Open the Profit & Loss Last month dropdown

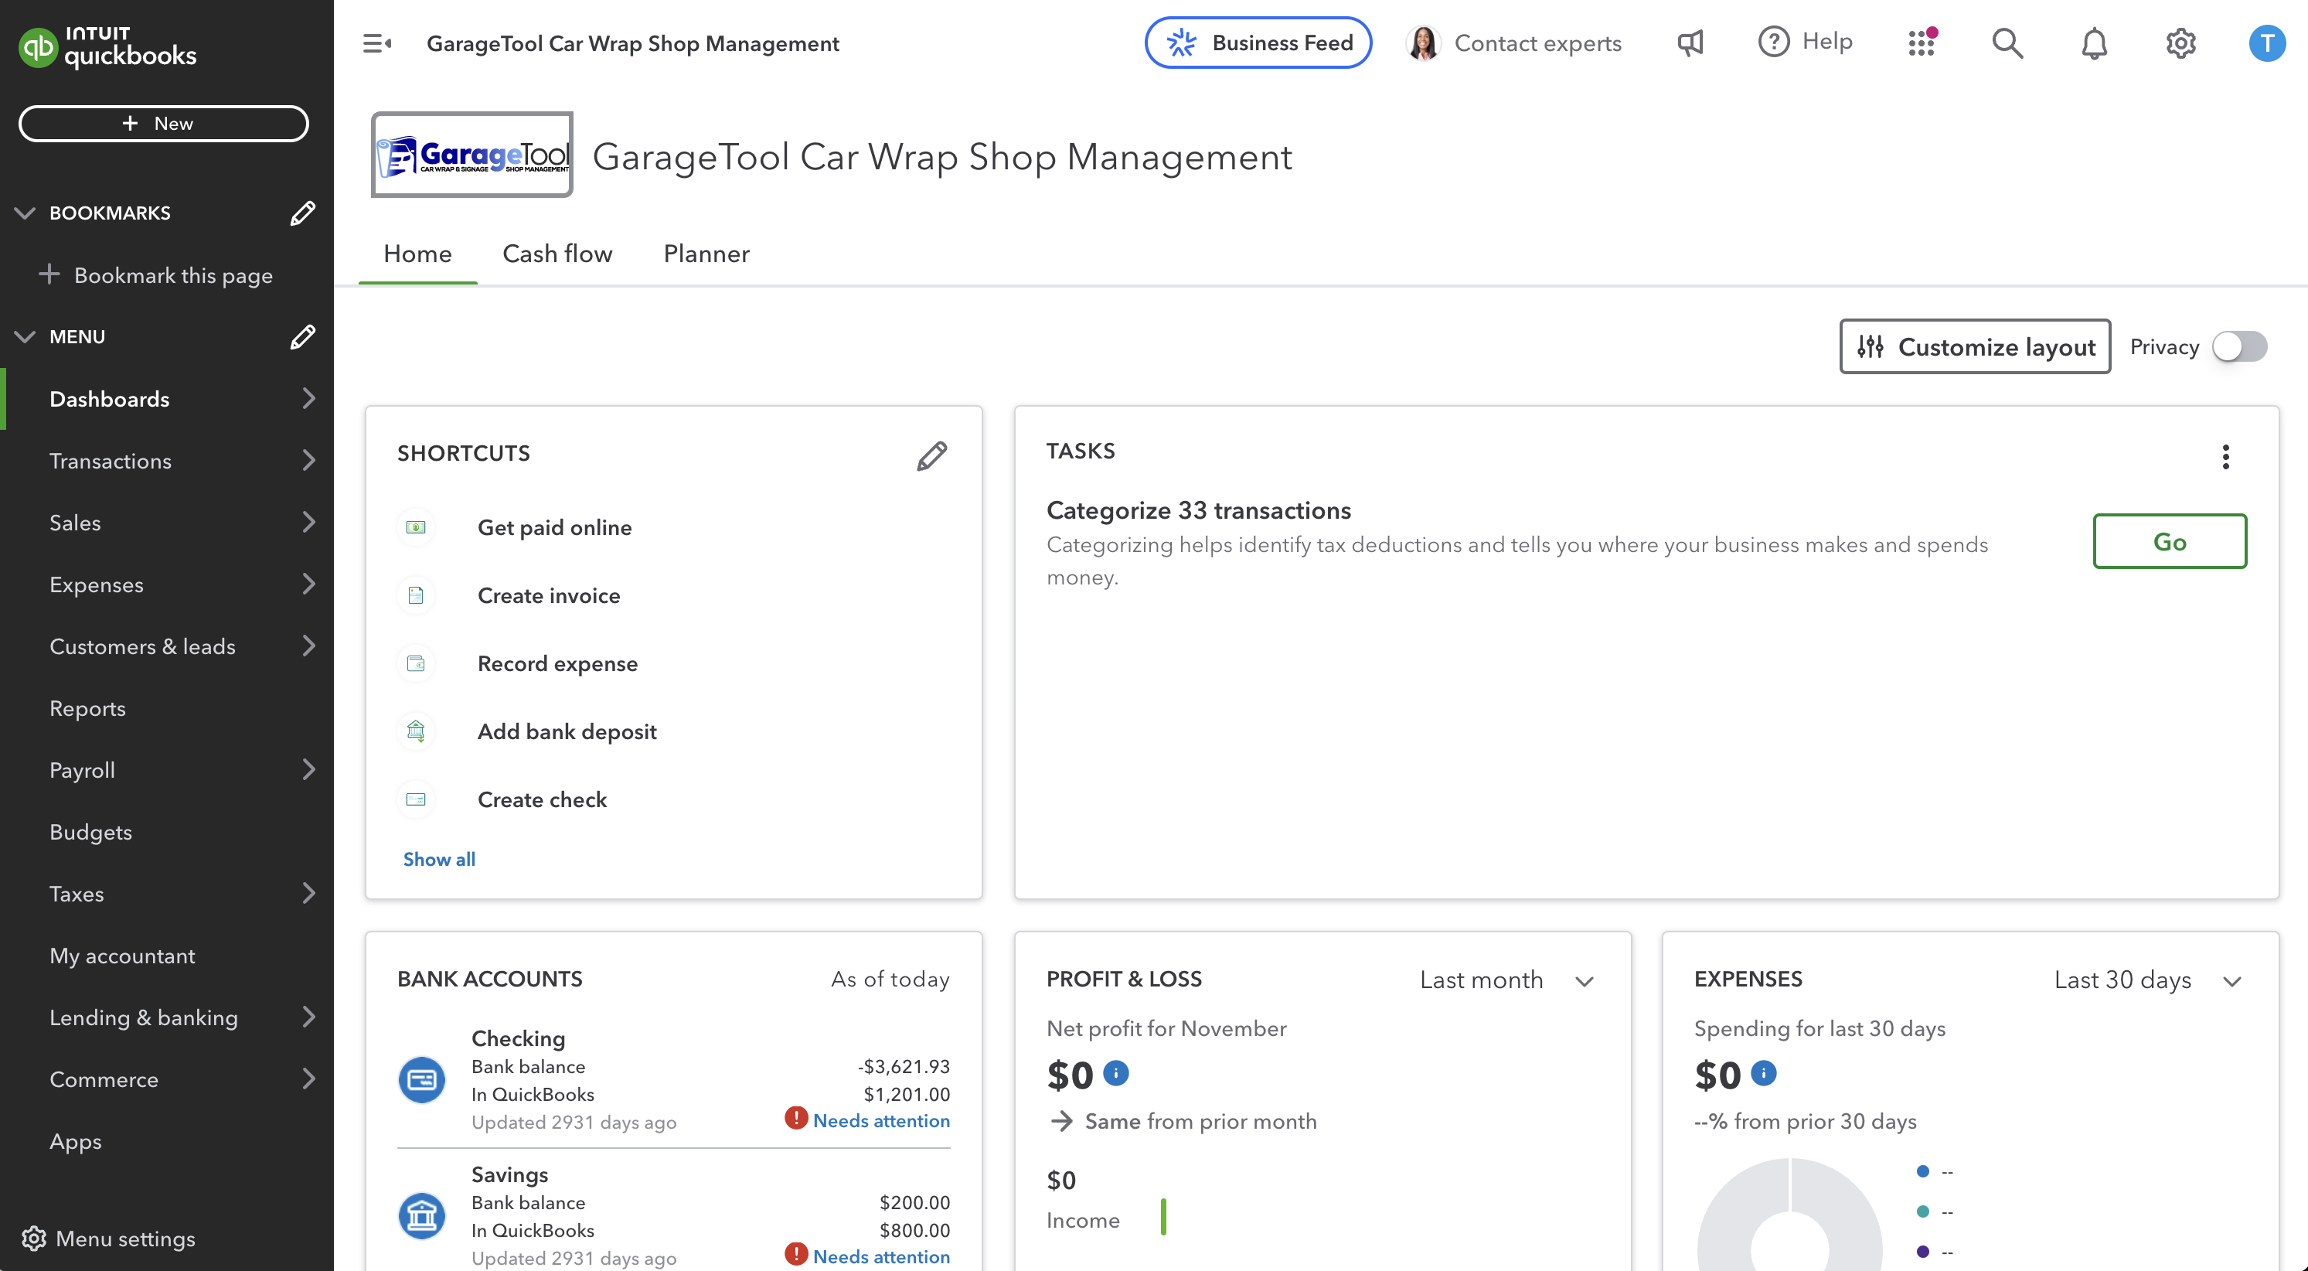[1506, 980]
